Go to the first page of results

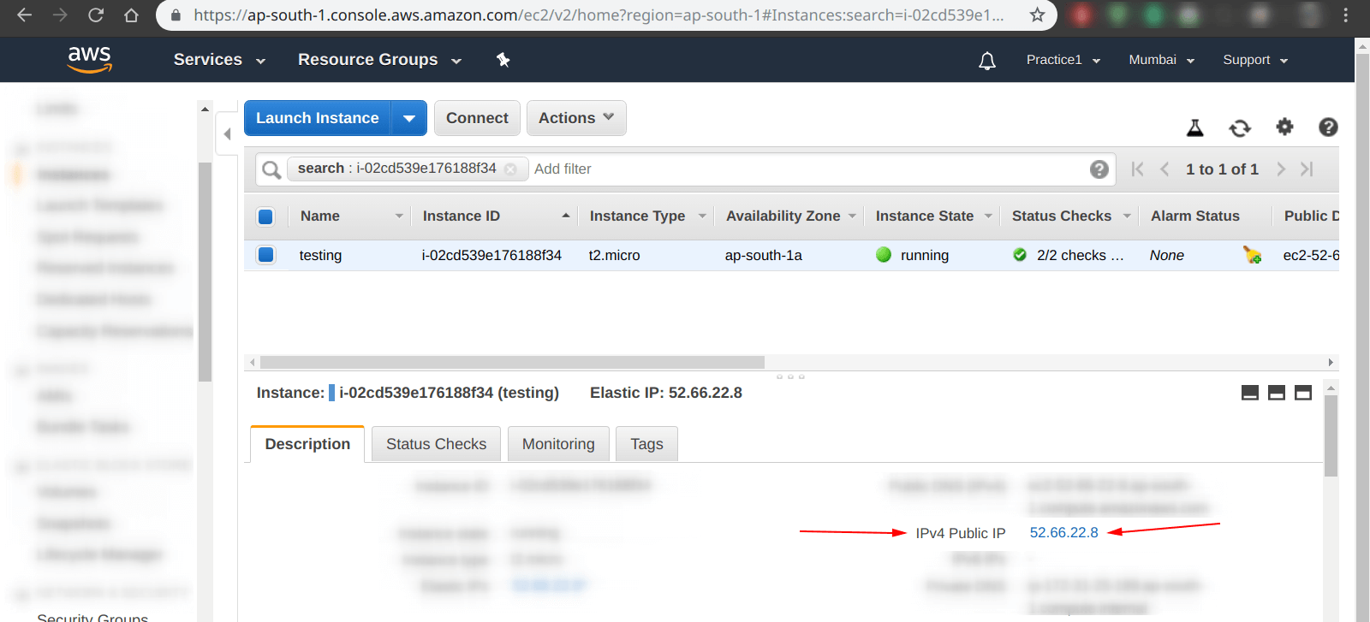click(1137, 169)
